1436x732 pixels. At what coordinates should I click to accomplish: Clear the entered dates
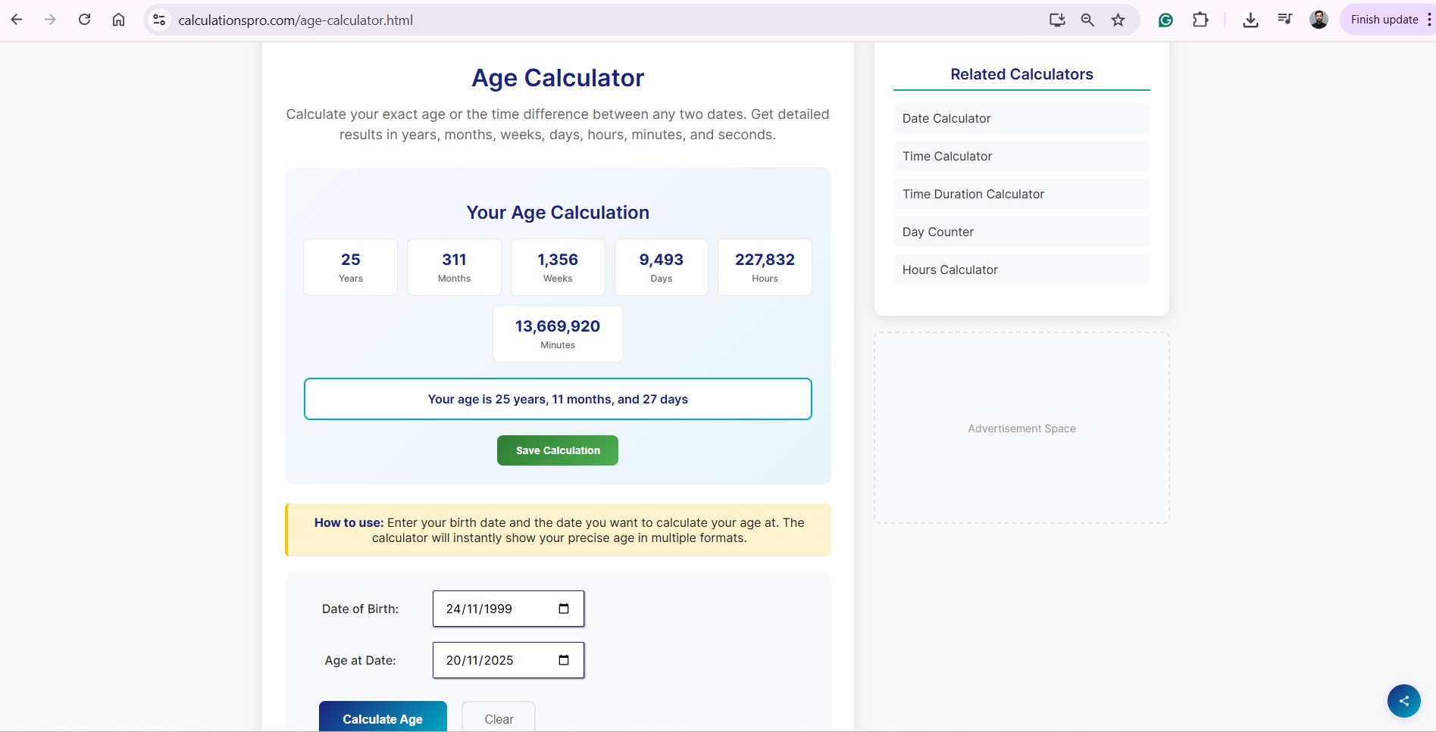click(499, 718)
